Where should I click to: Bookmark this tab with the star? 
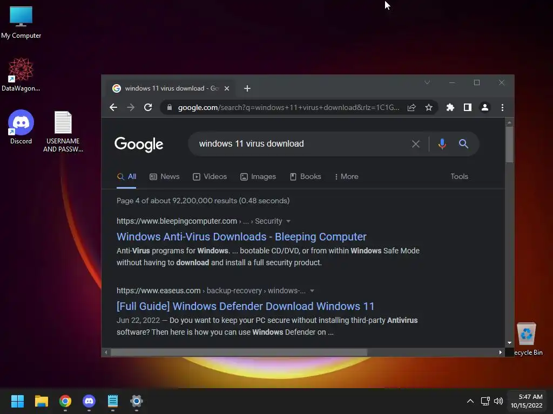point(428,107)
